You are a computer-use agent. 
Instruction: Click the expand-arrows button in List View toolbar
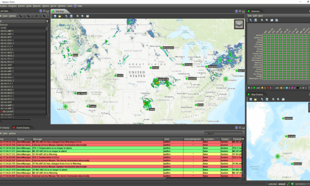tap(37, 16)
